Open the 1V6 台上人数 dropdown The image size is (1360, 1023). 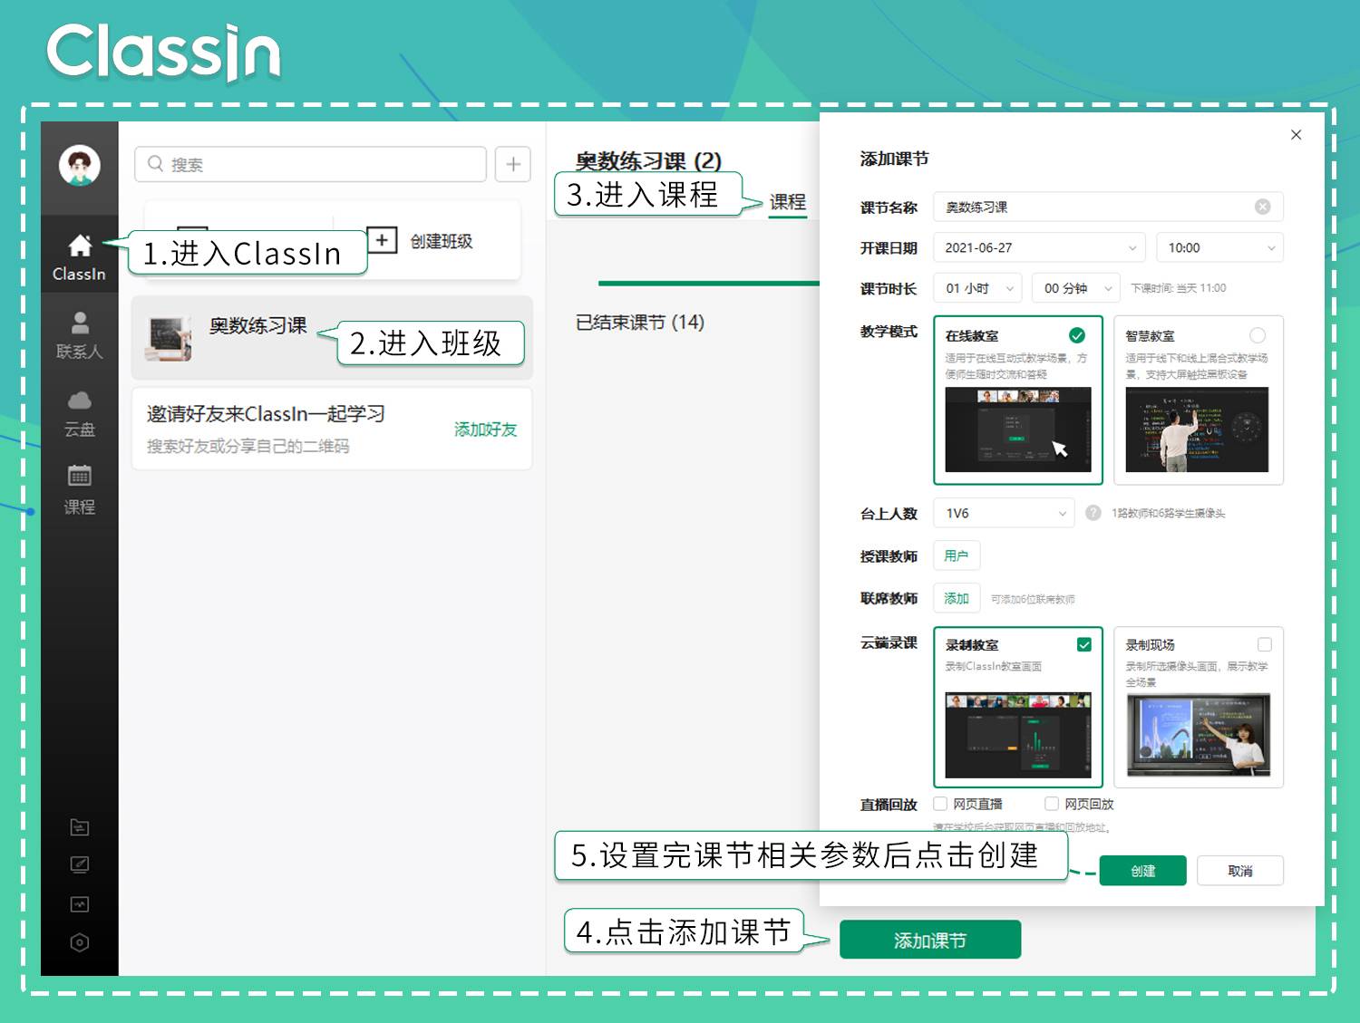(1005, 513)
